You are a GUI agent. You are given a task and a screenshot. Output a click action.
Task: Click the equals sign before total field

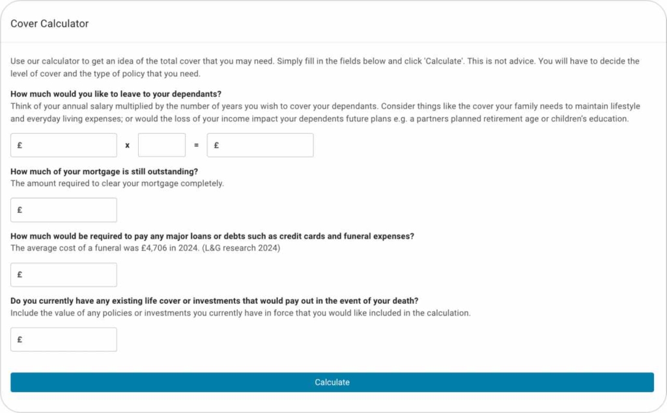197,146
